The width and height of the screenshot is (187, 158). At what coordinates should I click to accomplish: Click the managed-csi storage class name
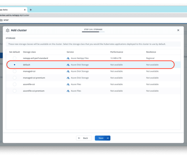pos(29,71)
